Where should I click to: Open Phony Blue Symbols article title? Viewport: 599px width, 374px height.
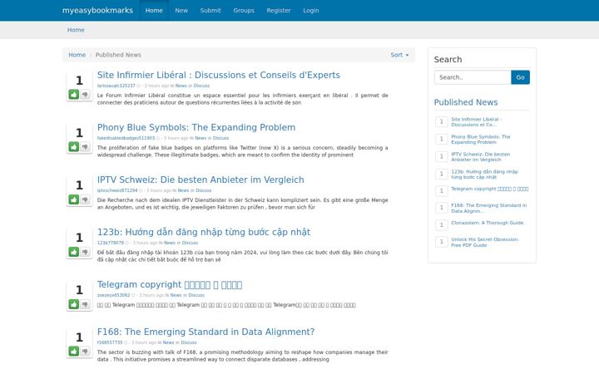(196, 127)
